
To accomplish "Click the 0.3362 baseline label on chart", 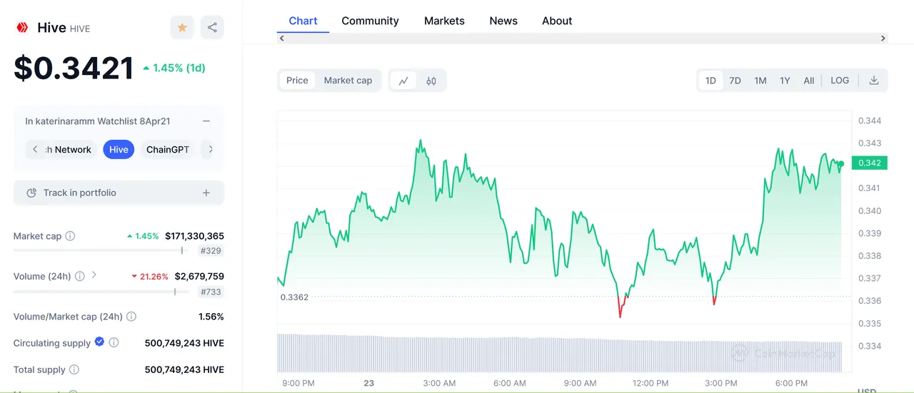I will click(x=294, y=297).
